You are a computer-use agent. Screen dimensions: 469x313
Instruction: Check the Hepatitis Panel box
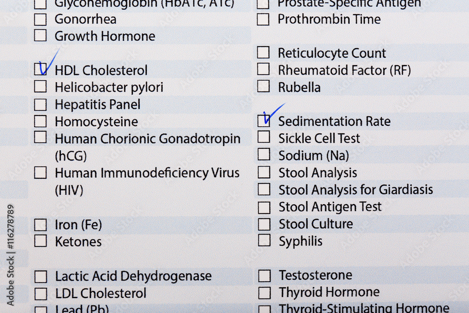[40, 105]
